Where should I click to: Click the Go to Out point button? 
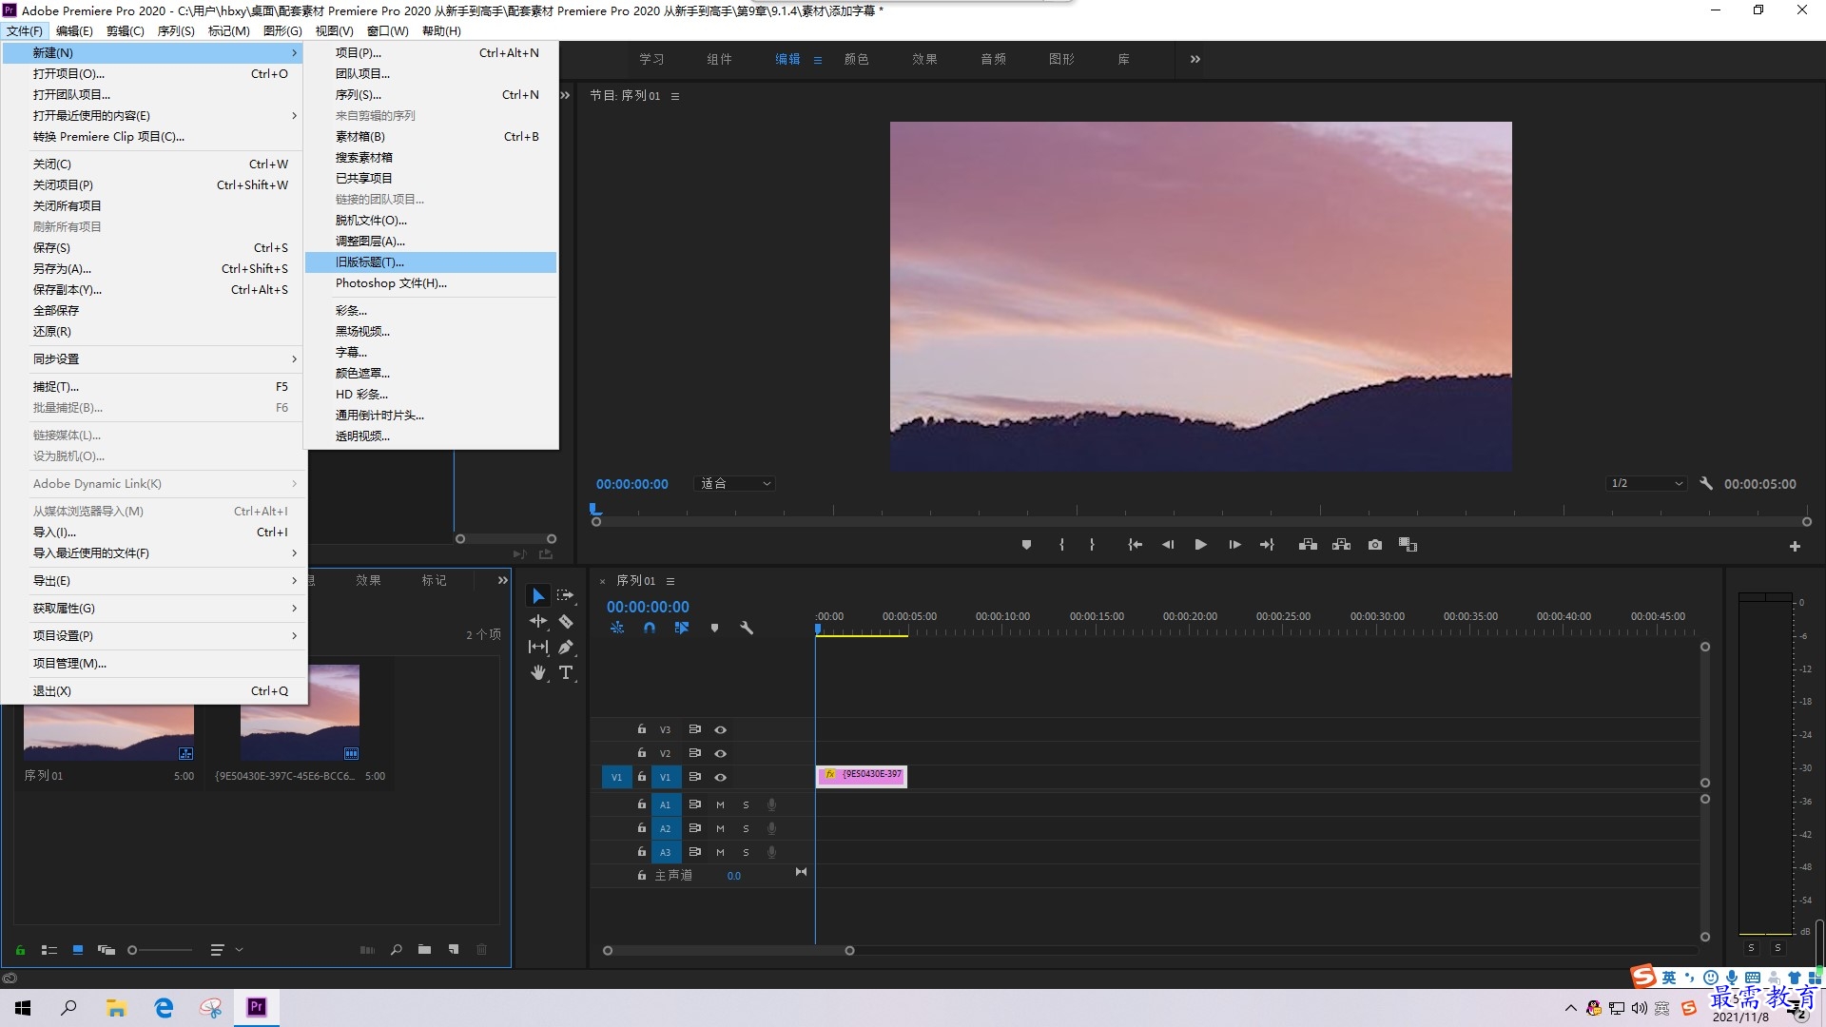tap(1267, 545)
